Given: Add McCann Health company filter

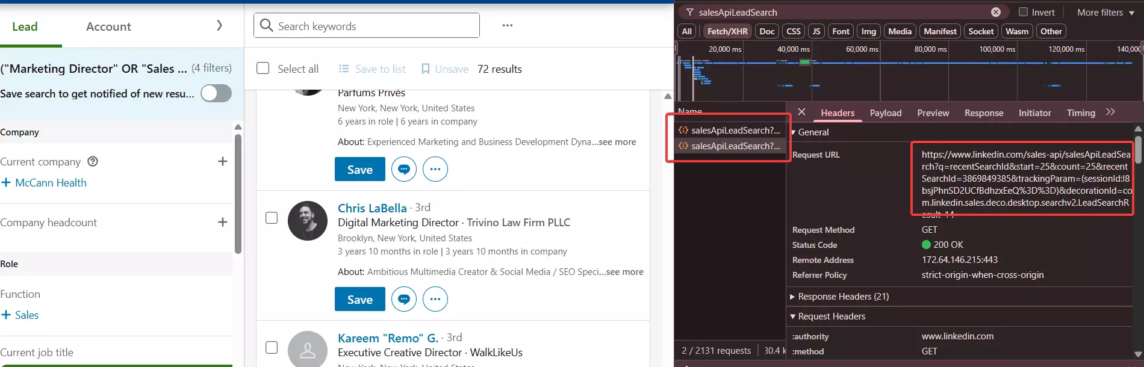Looking at the screenshot, I should (x=44, y=182).
